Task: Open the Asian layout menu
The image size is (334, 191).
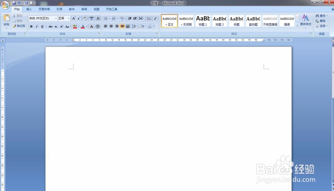Action: pyautogui.click(x=141, y=18)
